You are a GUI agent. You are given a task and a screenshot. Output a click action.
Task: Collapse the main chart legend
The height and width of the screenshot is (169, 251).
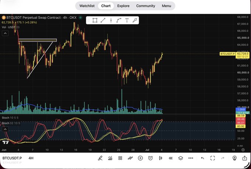click(x=5, y=33)
